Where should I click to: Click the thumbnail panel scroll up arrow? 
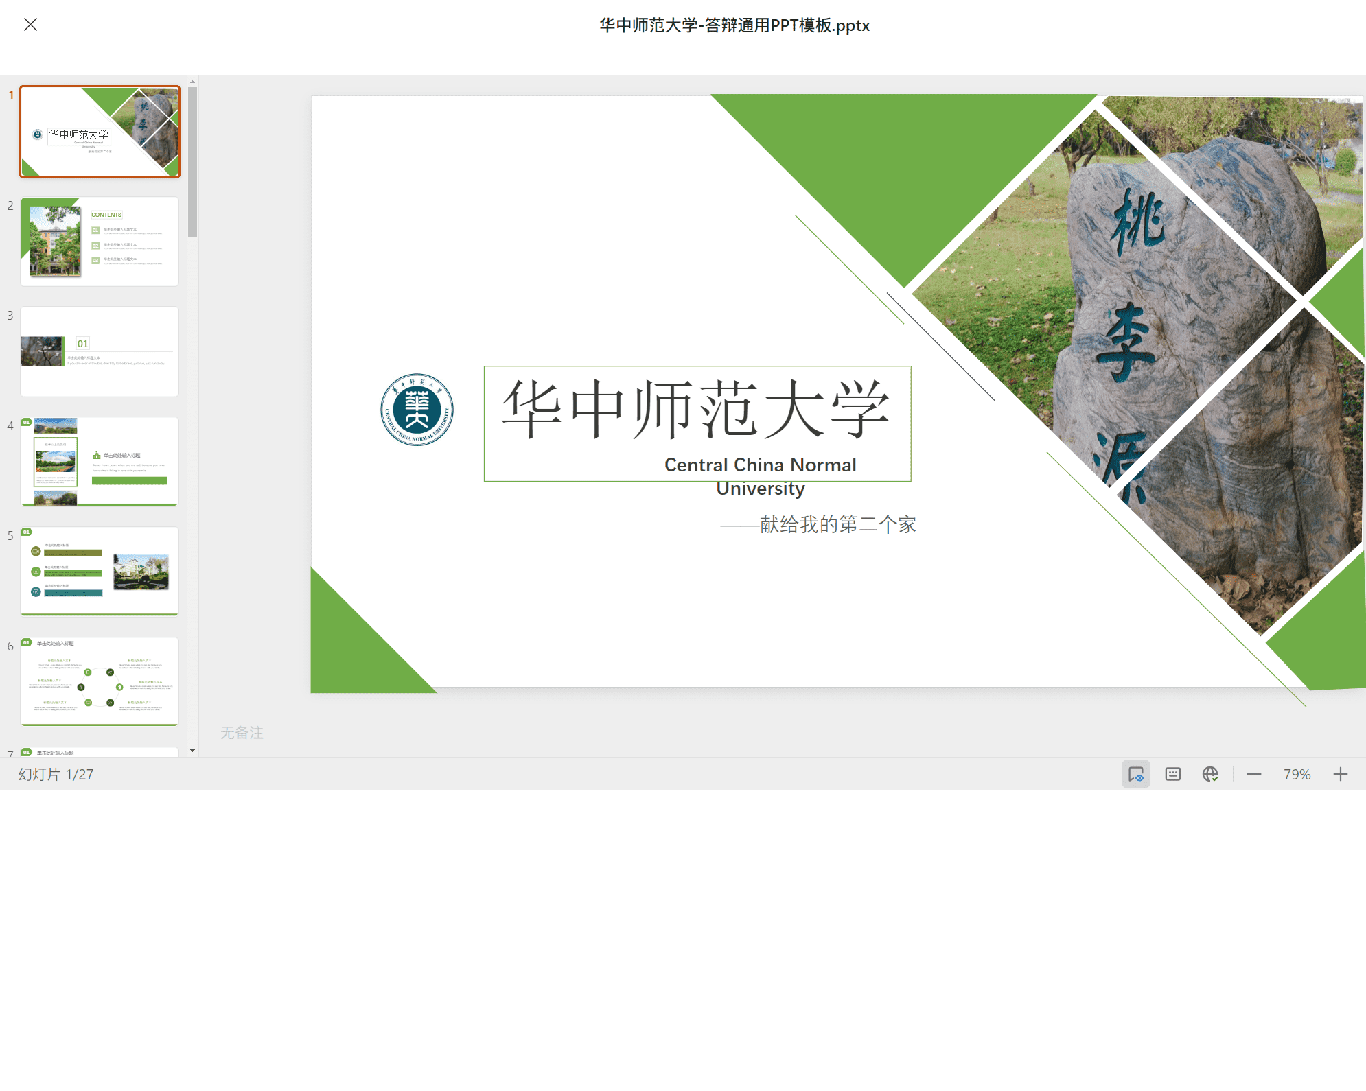[193, 82]
